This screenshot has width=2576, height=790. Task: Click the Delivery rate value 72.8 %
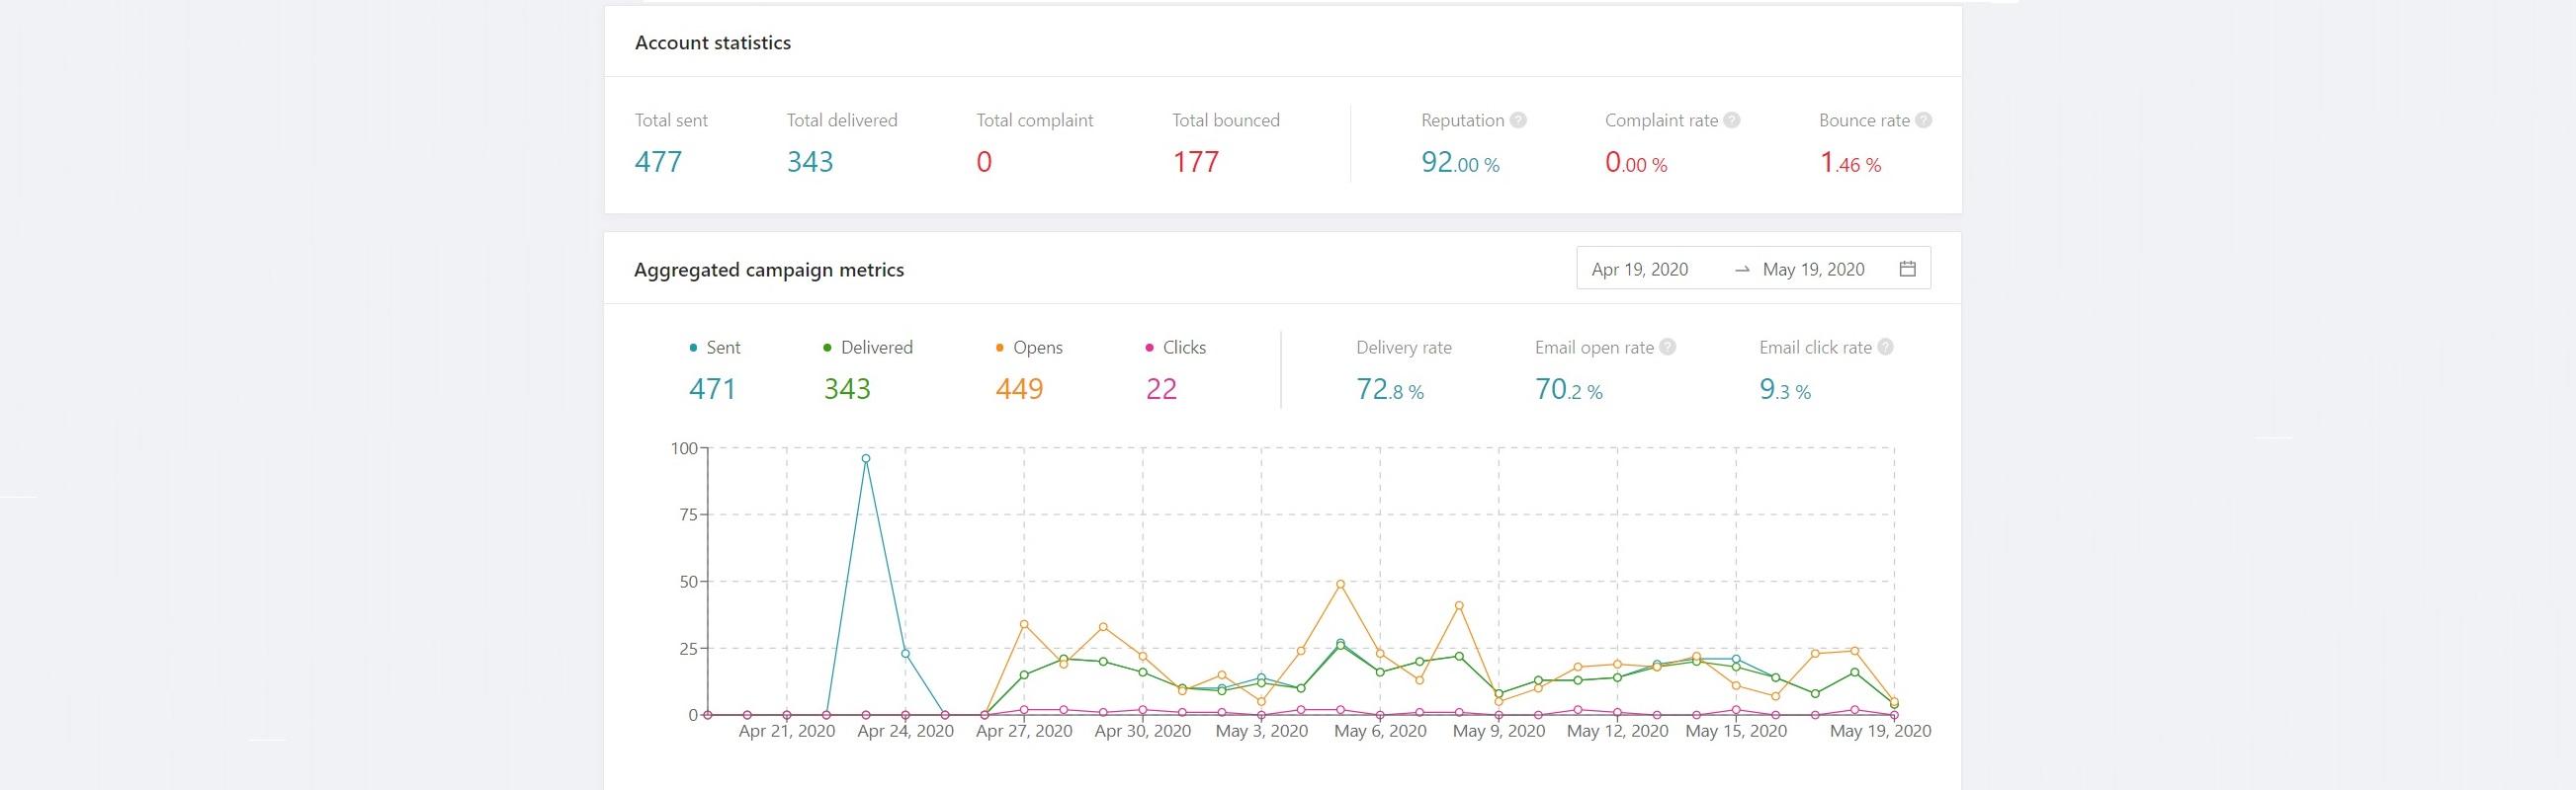pyautogui.click(x=1390, y=389)
